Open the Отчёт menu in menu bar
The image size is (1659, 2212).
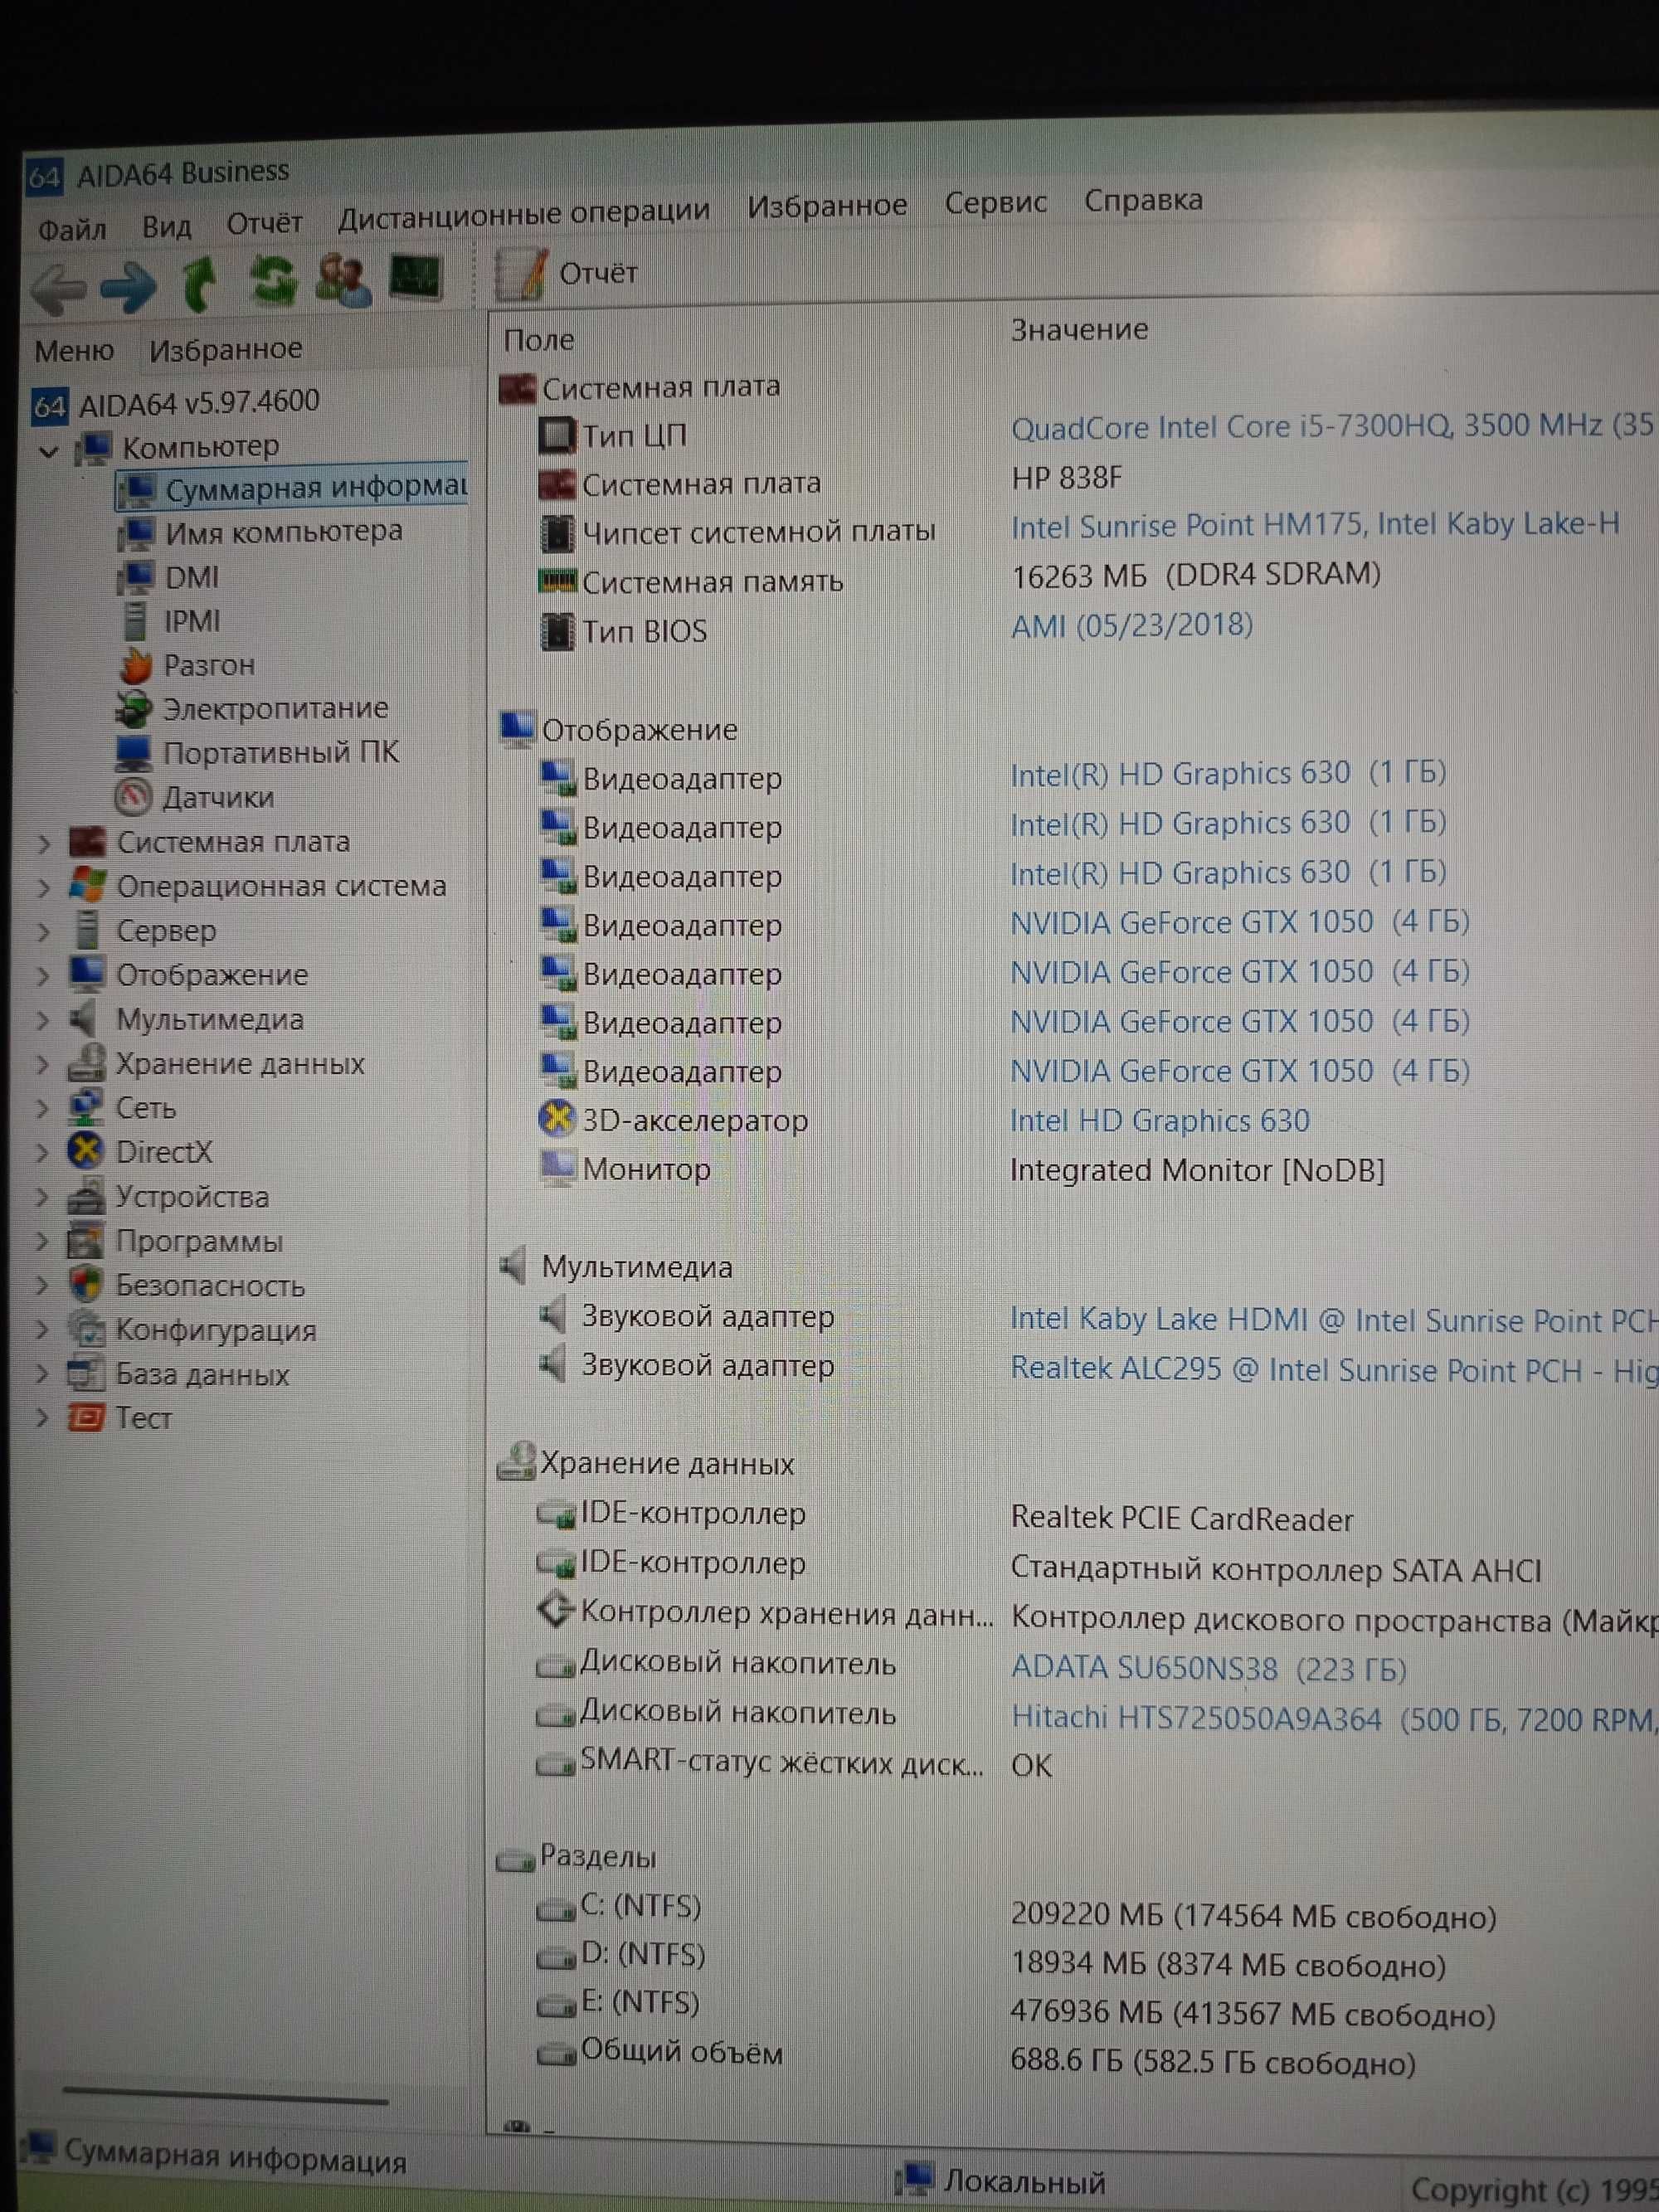[x=264, y=223]
